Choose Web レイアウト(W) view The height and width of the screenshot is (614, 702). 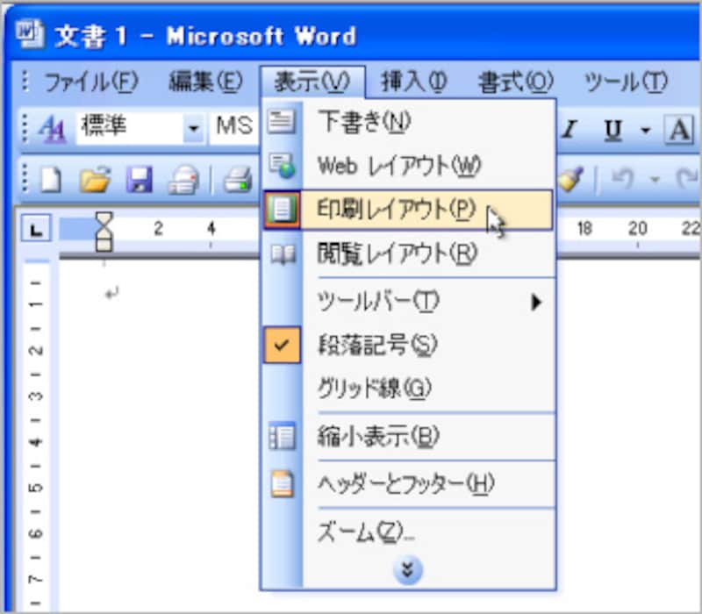tap(408, 166)
